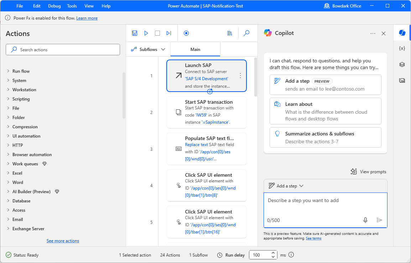Screen dimensions: 411x263
Task: Run the flow with the play icon
Action: click(x=146, y=33)
